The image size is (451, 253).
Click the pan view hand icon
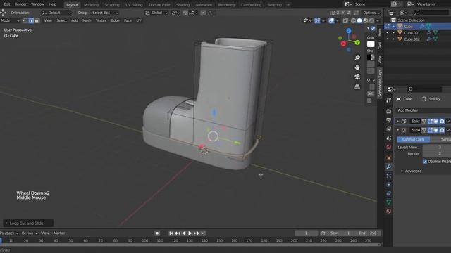pyautogui.click(x=357, y=67)
